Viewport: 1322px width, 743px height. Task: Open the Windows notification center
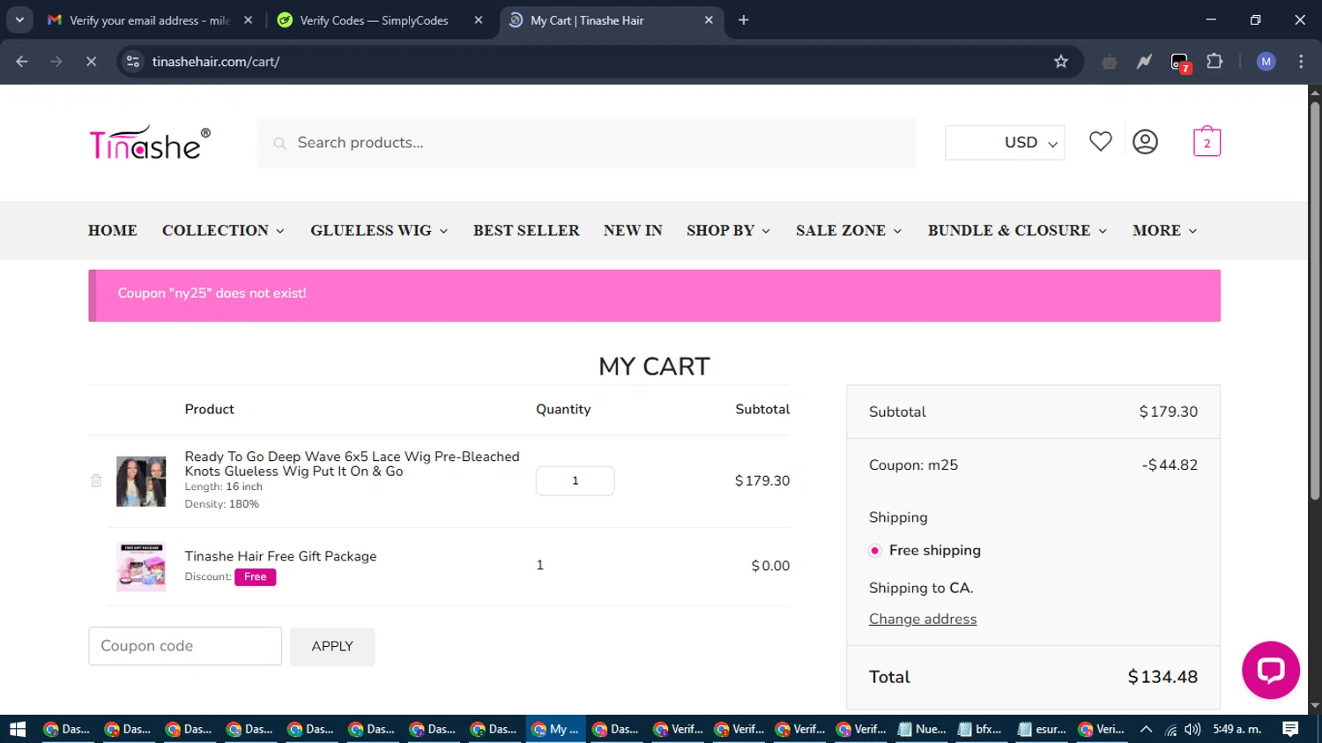tap(1290, 729)
